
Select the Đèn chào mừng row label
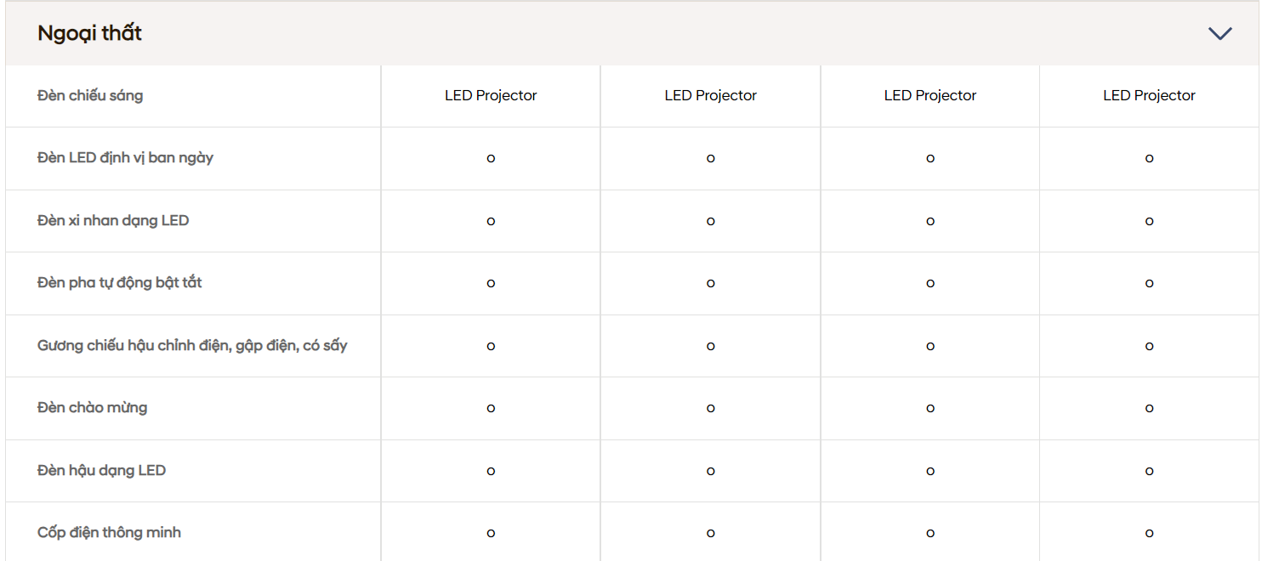coord(93,408)
